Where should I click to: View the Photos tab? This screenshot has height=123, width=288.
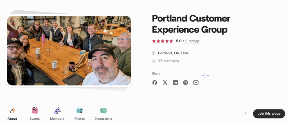pos(80,114)
